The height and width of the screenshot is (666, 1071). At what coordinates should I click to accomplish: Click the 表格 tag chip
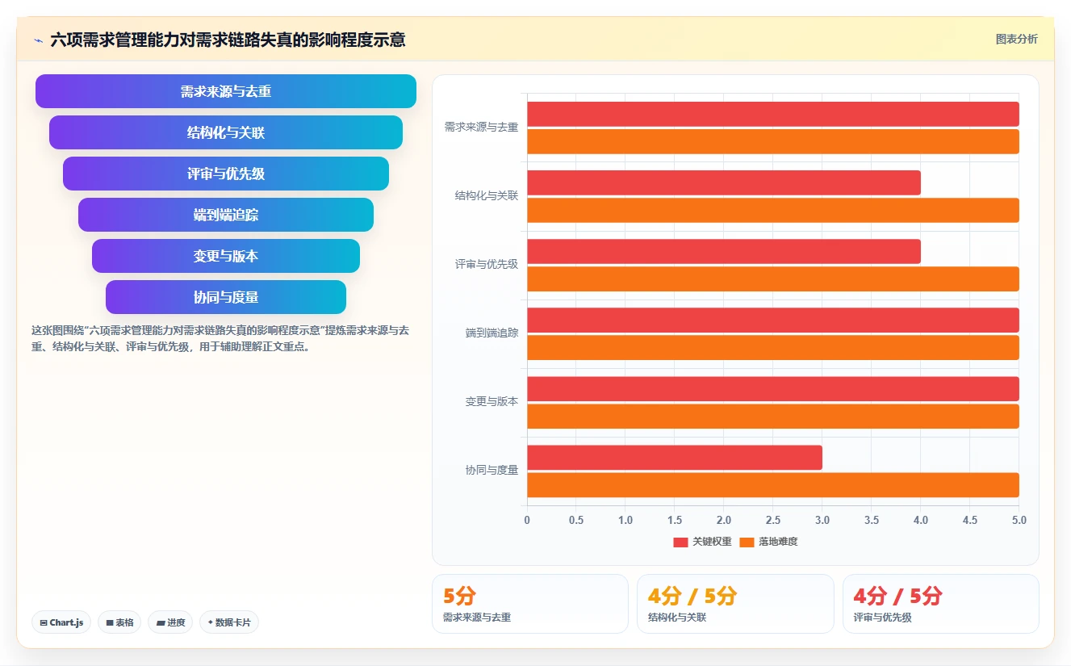pos(119,622)
